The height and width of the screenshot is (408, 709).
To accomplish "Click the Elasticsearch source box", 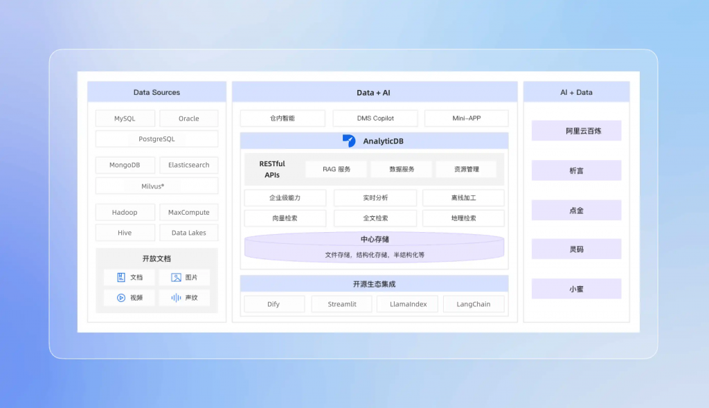I will point(188,165).
